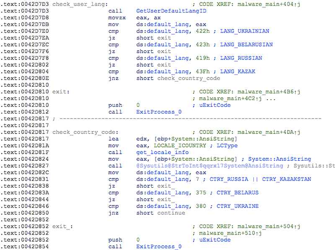Open ExitProcess_0 call at address 0042D854
The width and height of the screenshot is (335, 250).
pos(159,247)
